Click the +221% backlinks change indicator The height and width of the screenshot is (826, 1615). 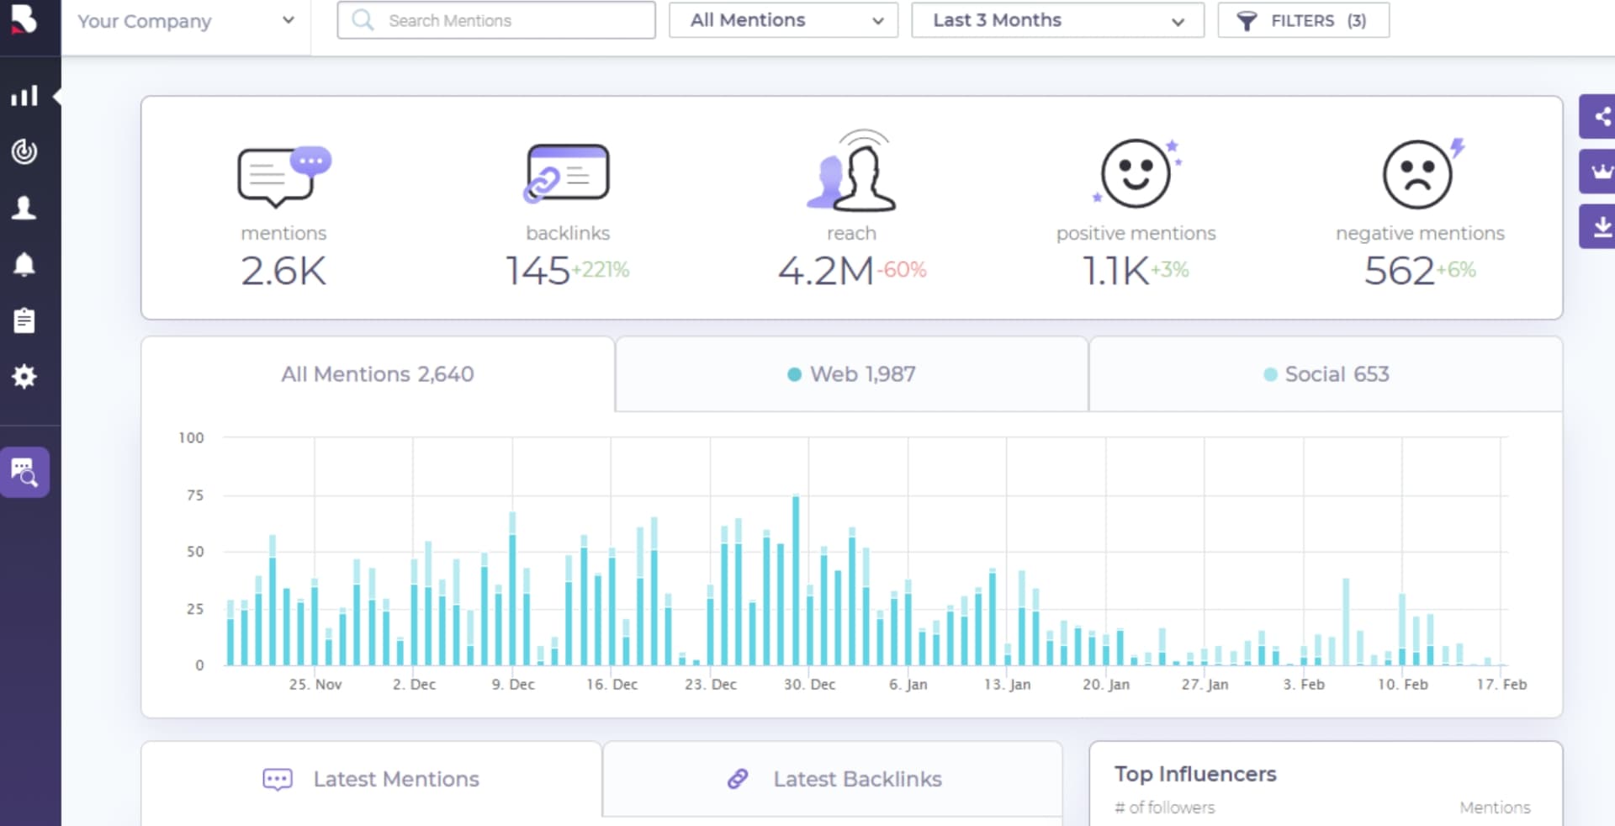(601, 270)
